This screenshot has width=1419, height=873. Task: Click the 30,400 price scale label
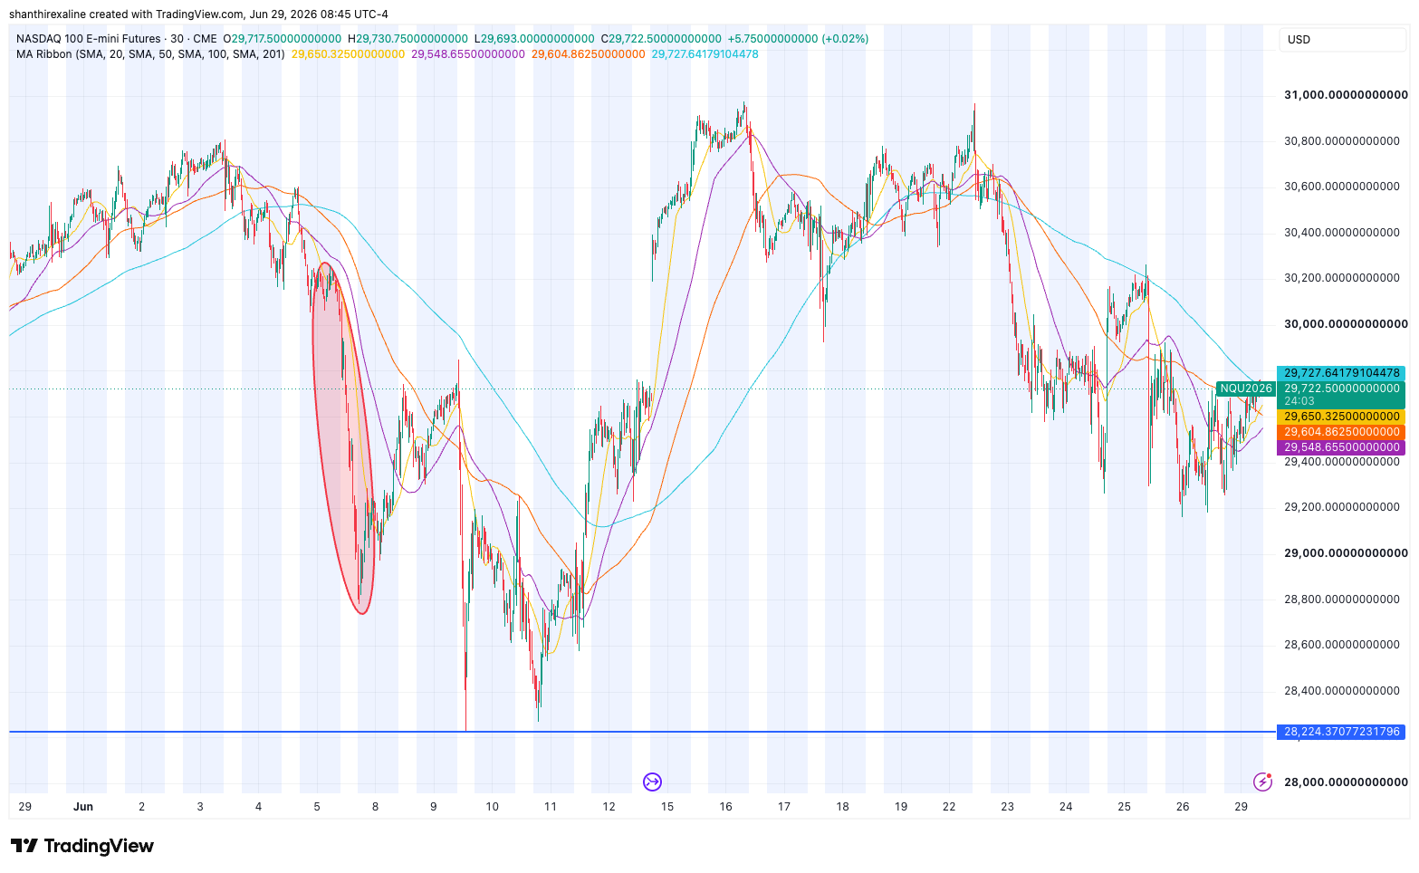(x=1342, y=233)
